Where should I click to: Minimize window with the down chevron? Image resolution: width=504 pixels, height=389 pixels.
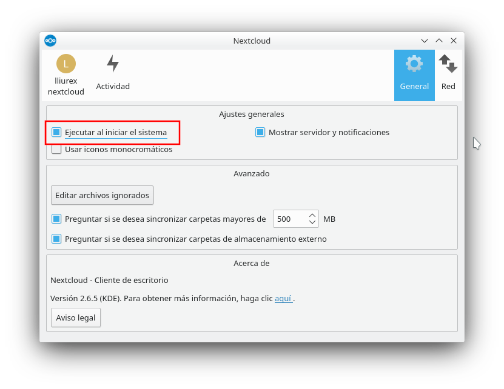[425, 41]
